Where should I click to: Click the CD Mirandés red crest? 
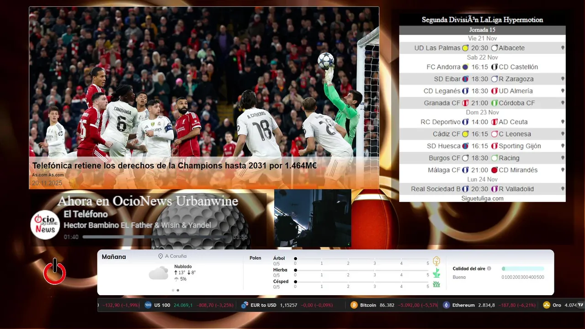495,170
